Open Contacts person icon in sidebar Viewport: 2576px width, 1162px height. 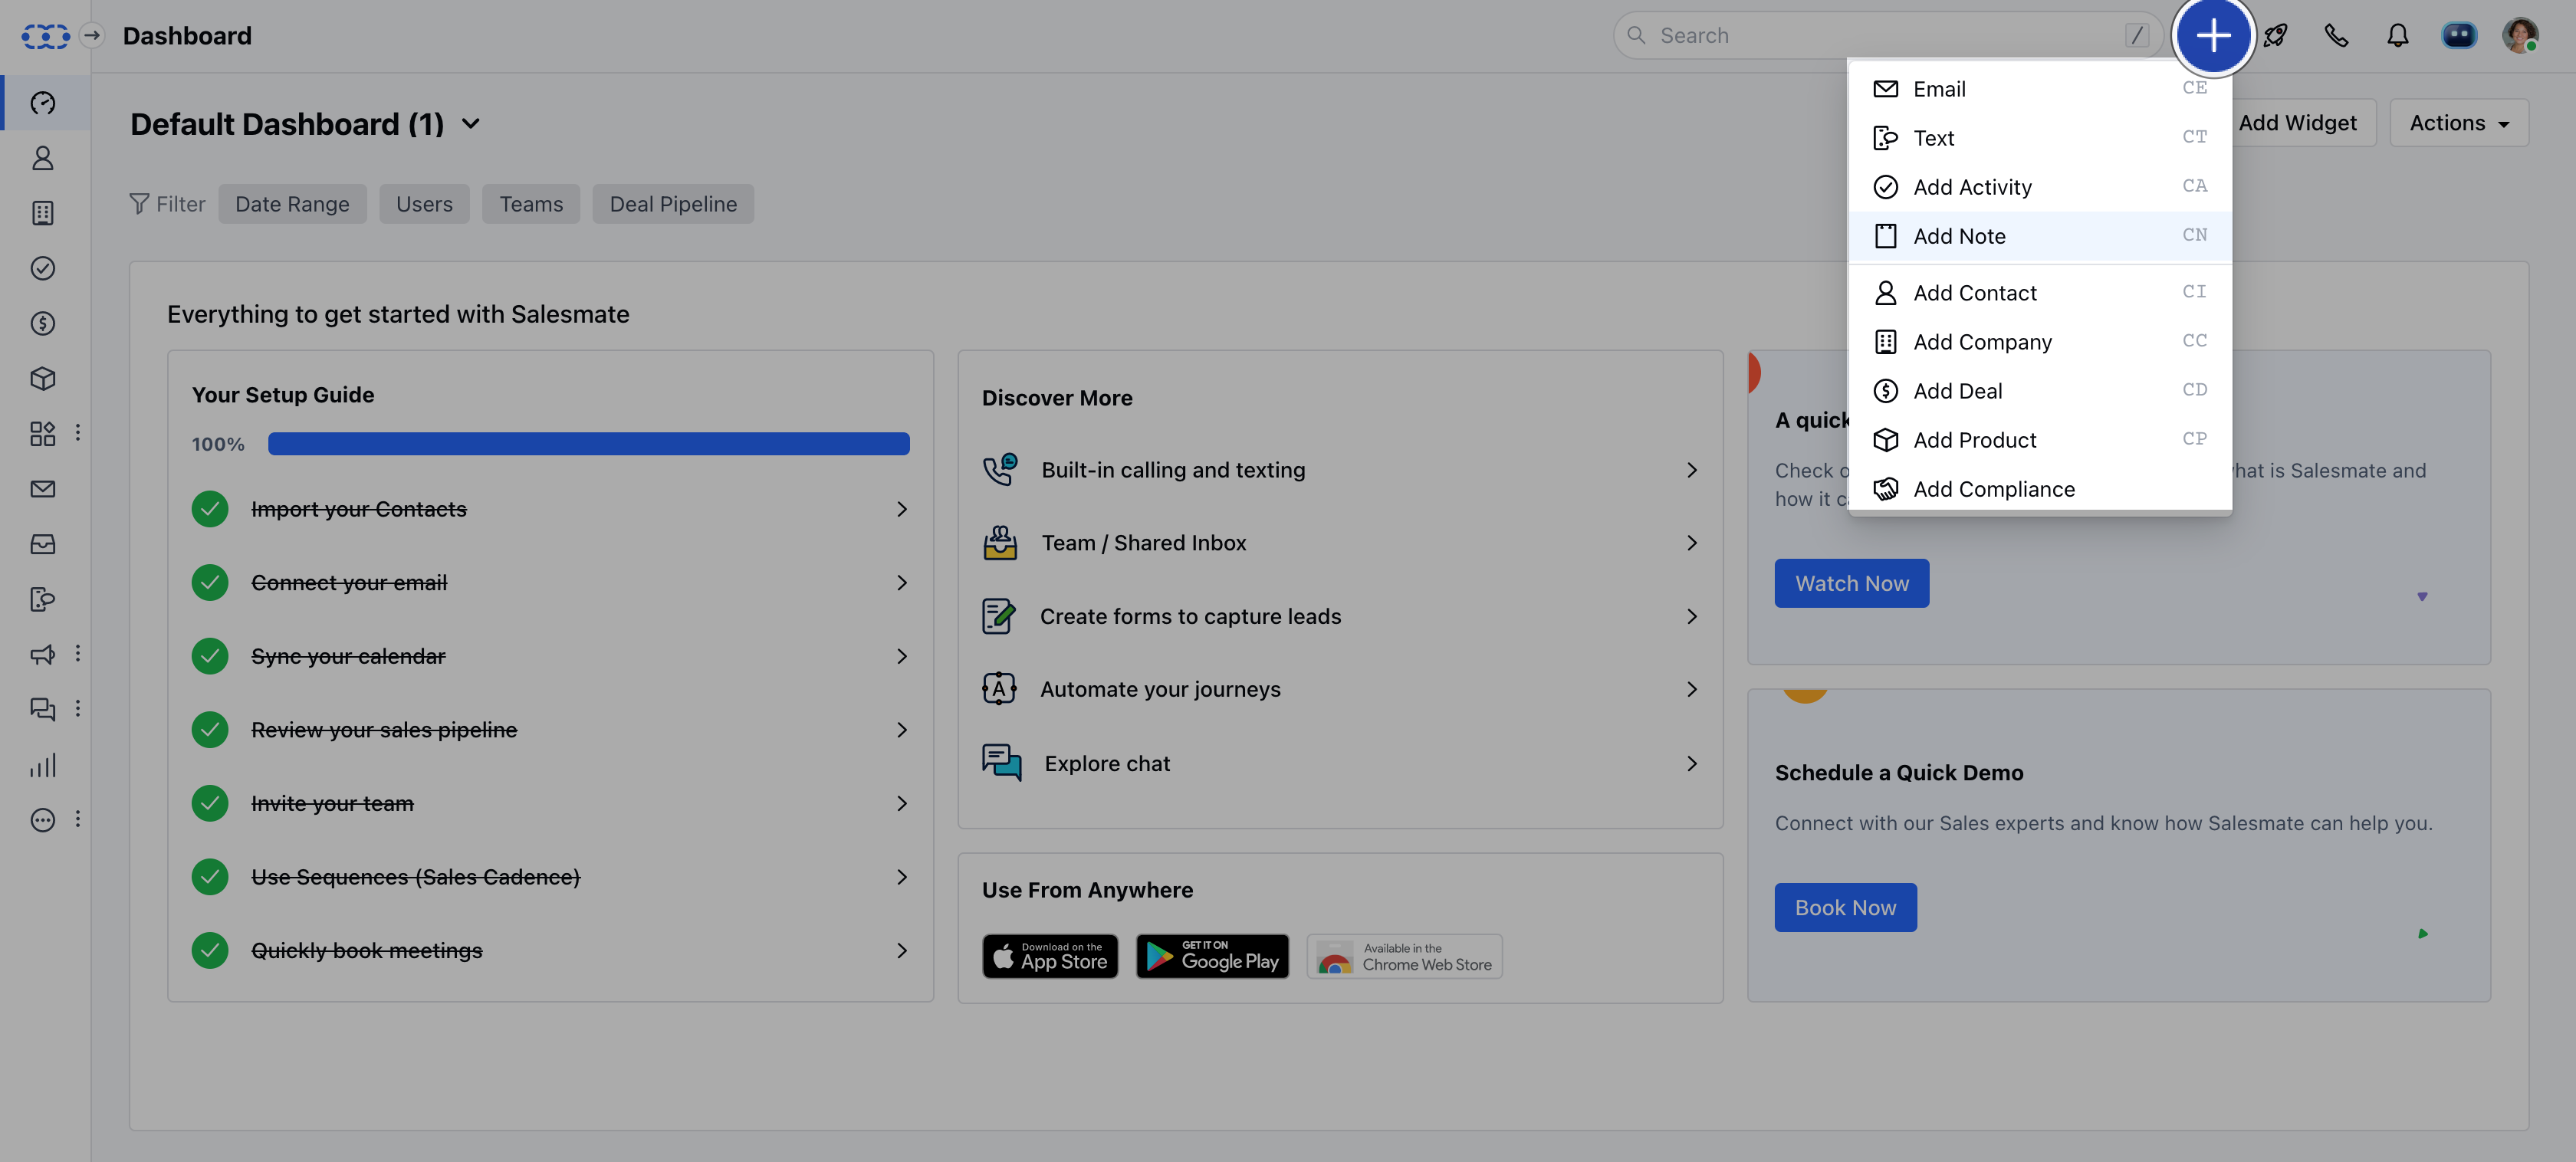(43, 158)
